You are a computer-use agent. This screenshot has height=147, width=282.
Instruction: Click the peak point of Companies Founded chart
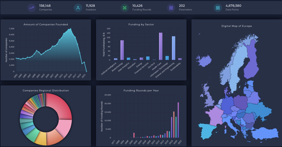(70, 29)
